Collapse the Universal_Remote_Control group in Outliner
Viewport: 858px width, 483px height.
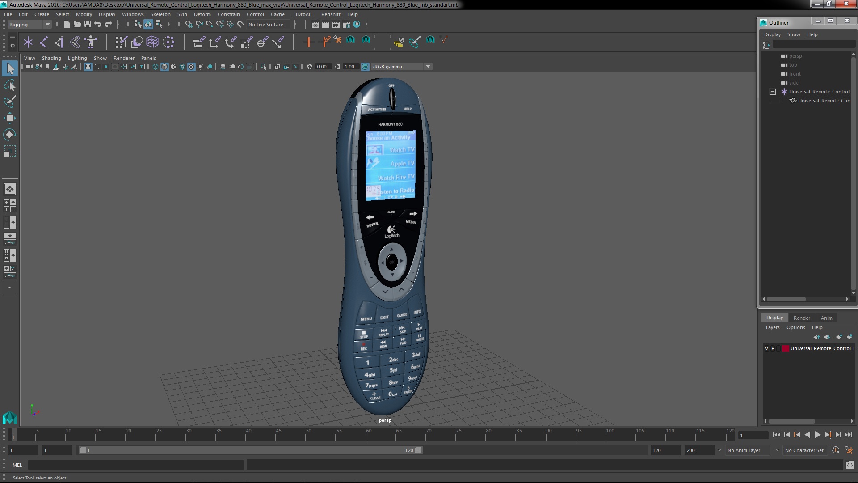[773, 92]
